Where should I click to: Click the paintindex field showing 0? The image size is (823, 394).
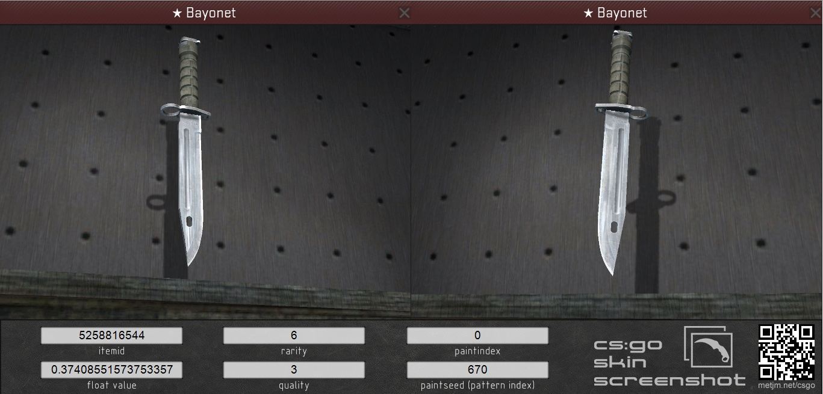(x=477, y=335)
